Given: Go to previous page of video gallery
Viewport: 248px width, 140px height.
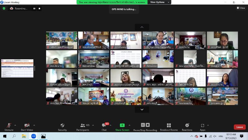Looking at the screenshot, I should (x=142, y=27).
